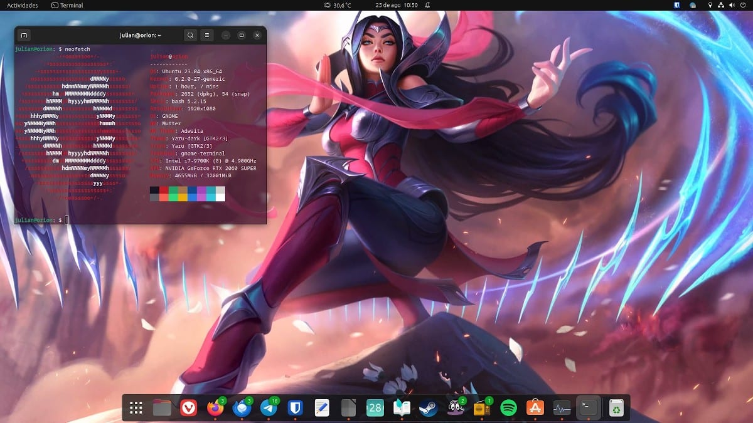Screen dimensions: 753x423
Task: Click the Bitwarden tray icon in top bar
Action: [x=678, y=5]
